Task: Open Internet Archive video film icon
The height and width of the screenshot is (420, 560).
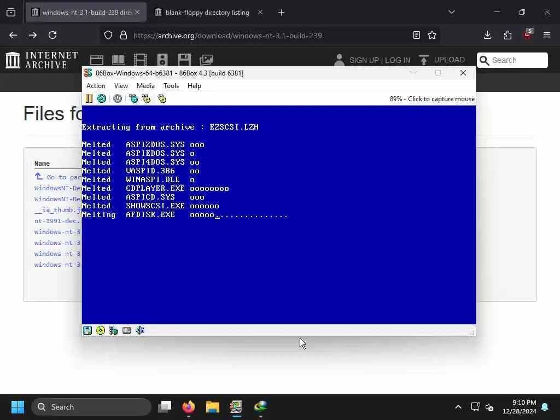Action: (x=141, y=60)
